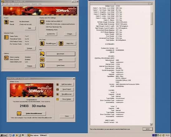
Task: Open the Help menu in 3DMark2001
Action: pos(40,4)
